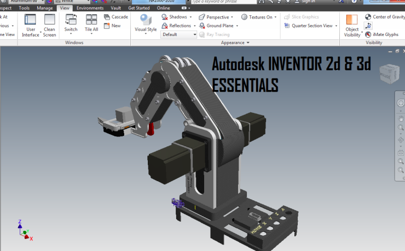Screen dimensions: 405x251
Task: Expand the zoom options arrow in navigation bar
Action: pyautogui.click(x=401, y=133)
